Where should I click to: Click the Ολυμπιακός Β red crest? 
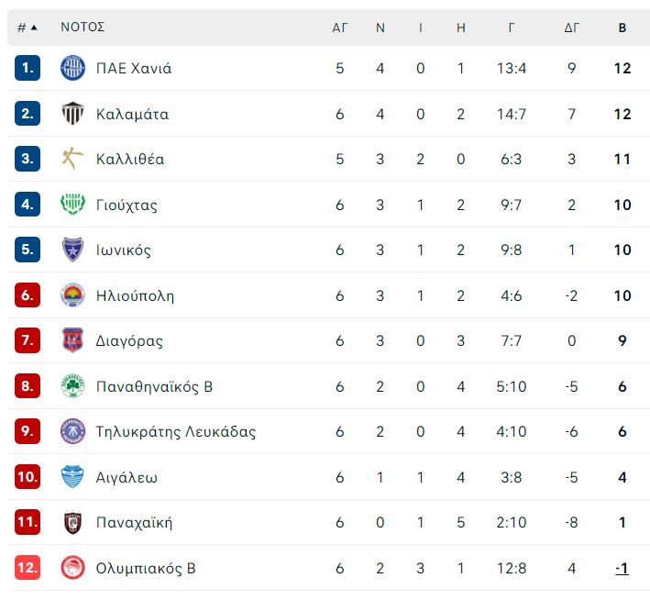coord(72,568)
